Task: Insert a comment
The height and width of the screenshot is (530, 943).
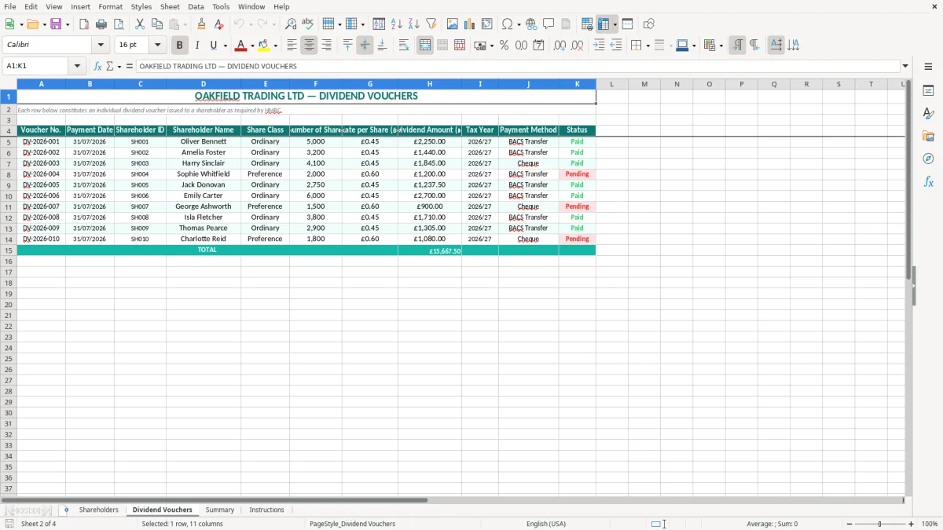Action: [549, 24]
